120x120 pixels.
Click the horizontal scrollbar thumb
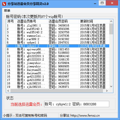point(57,91)
